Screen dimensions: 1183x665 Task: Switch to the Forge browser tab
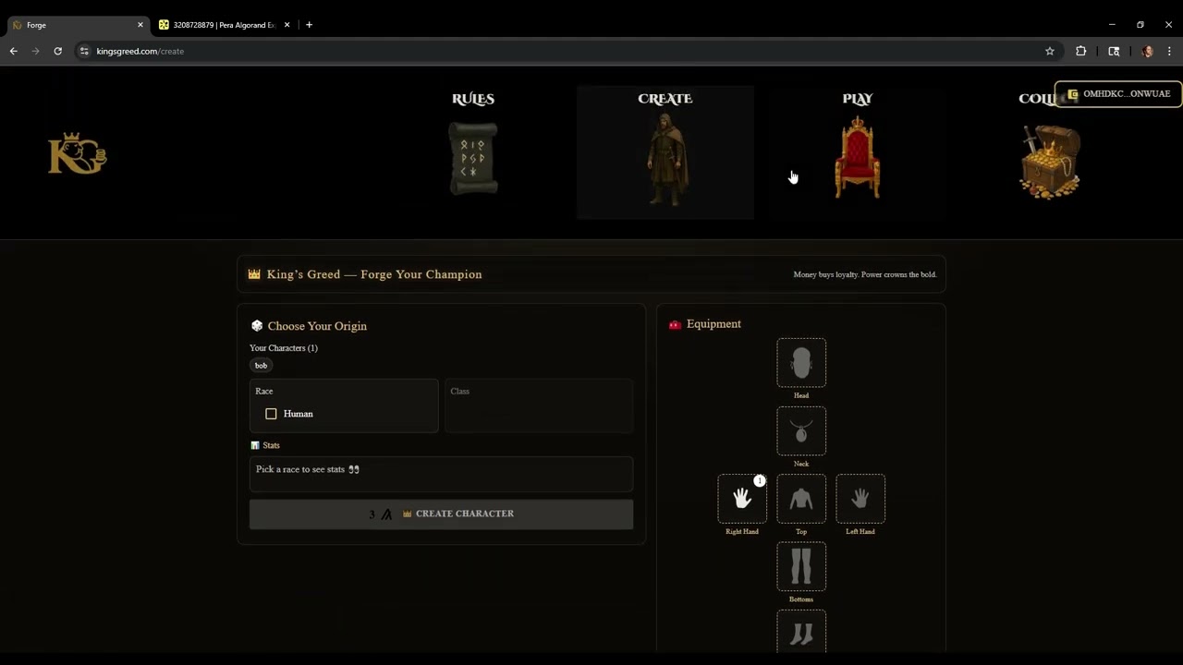(x=76, y=25)
